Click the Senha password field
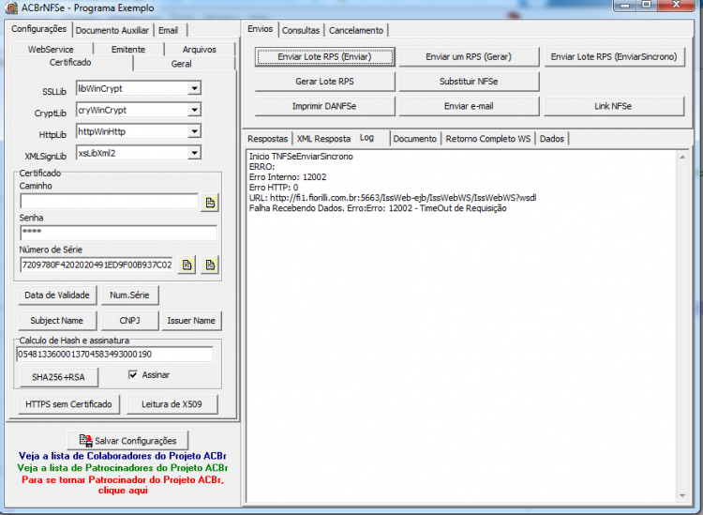Viewport: 703px width, 515px height. (x=118, y=233)
